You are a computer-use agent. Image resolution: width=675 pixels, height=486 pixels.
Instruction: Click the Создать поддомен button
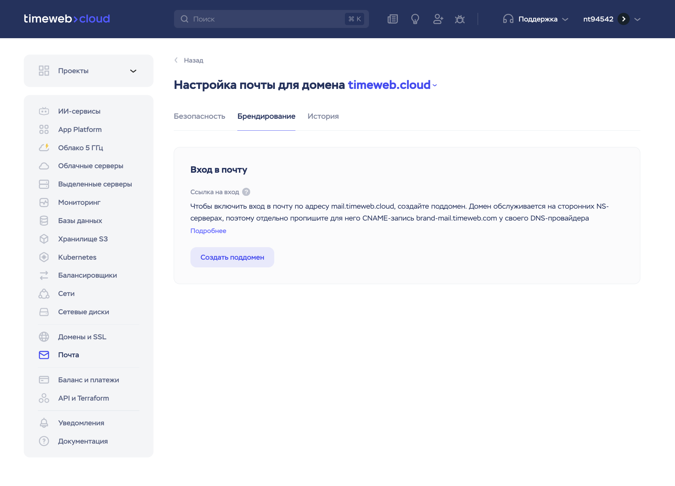(232, 257)
